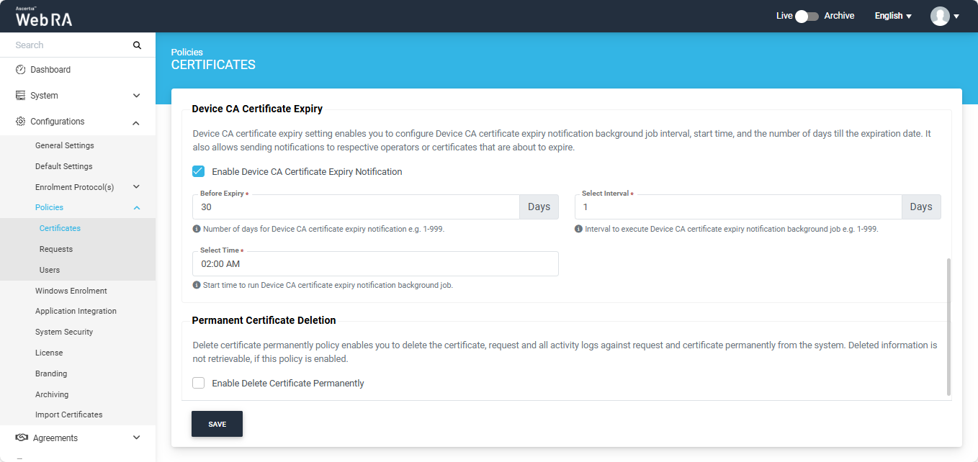
Task: Open the Requests policies page
Action: click(56, 249)
